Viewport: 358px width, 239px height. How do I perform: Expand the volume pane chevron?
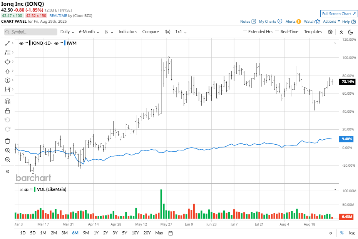pyautogui.click(x=335, y=190)
